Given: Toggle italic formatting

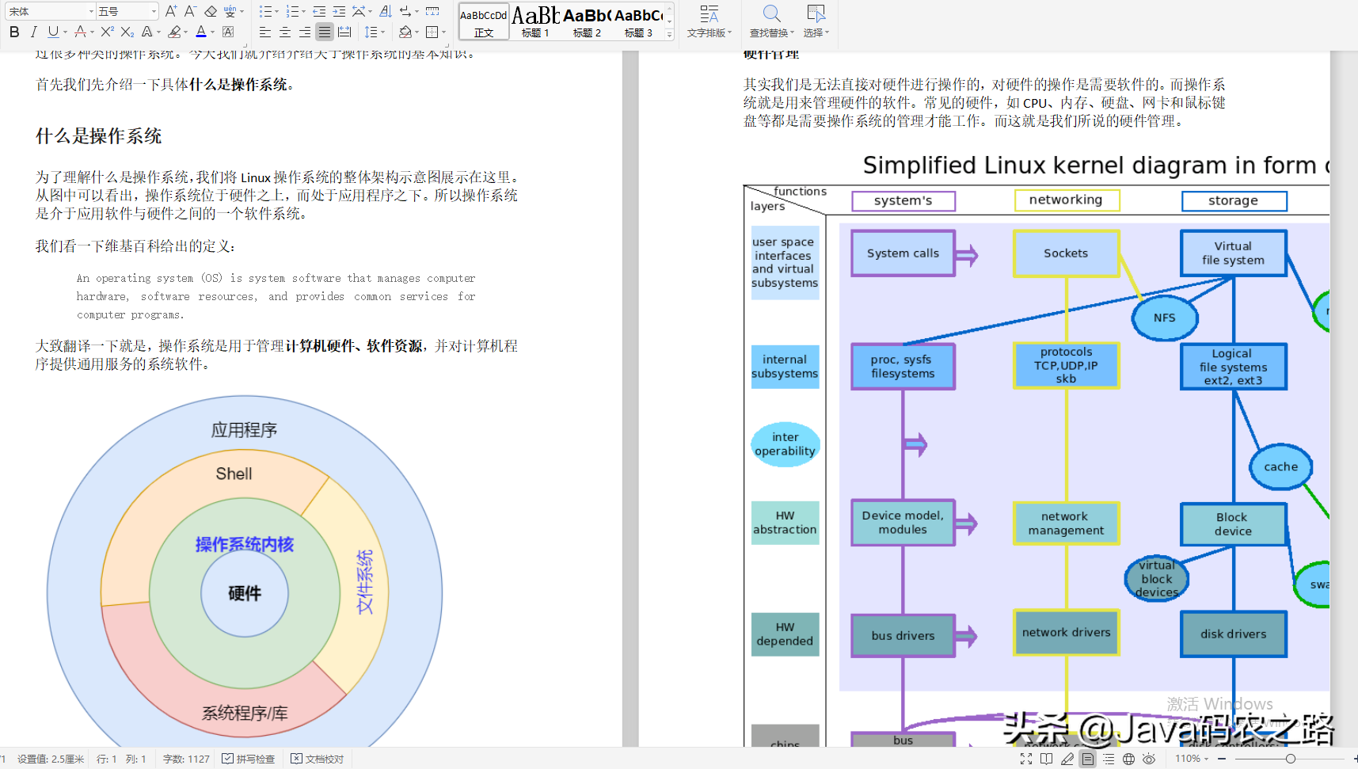Looking at the screenshot, I should [33, 32].
